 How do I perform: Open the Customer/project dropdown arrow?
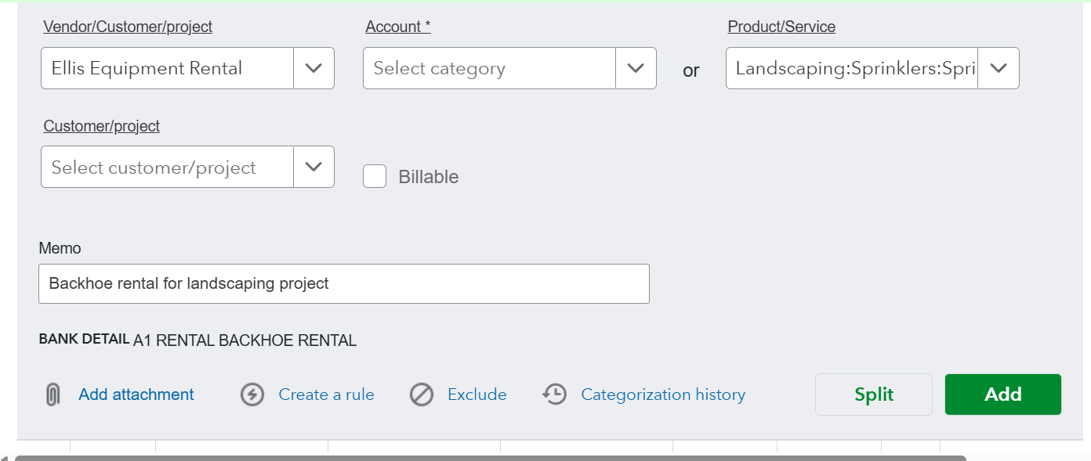pyautogui.click(x=314, y=167)
